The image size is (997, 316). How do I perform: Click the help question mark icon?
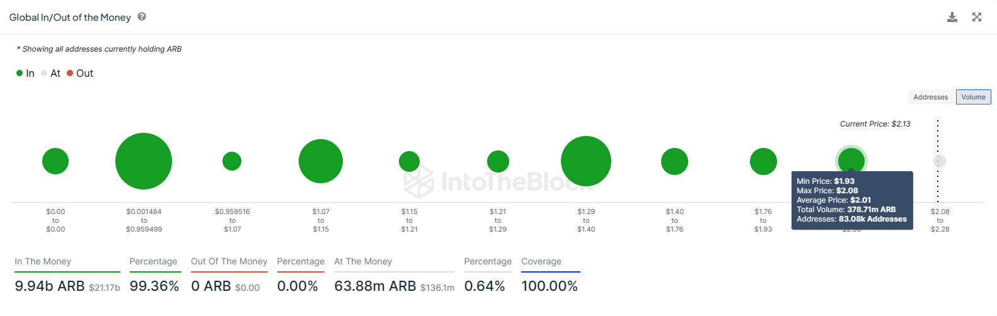click(142, 17)
